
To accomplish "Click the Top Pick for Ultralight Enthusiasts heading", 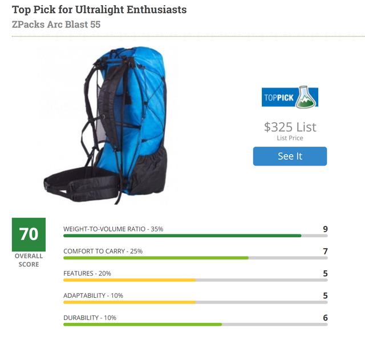I will click(x=99, y=10).
